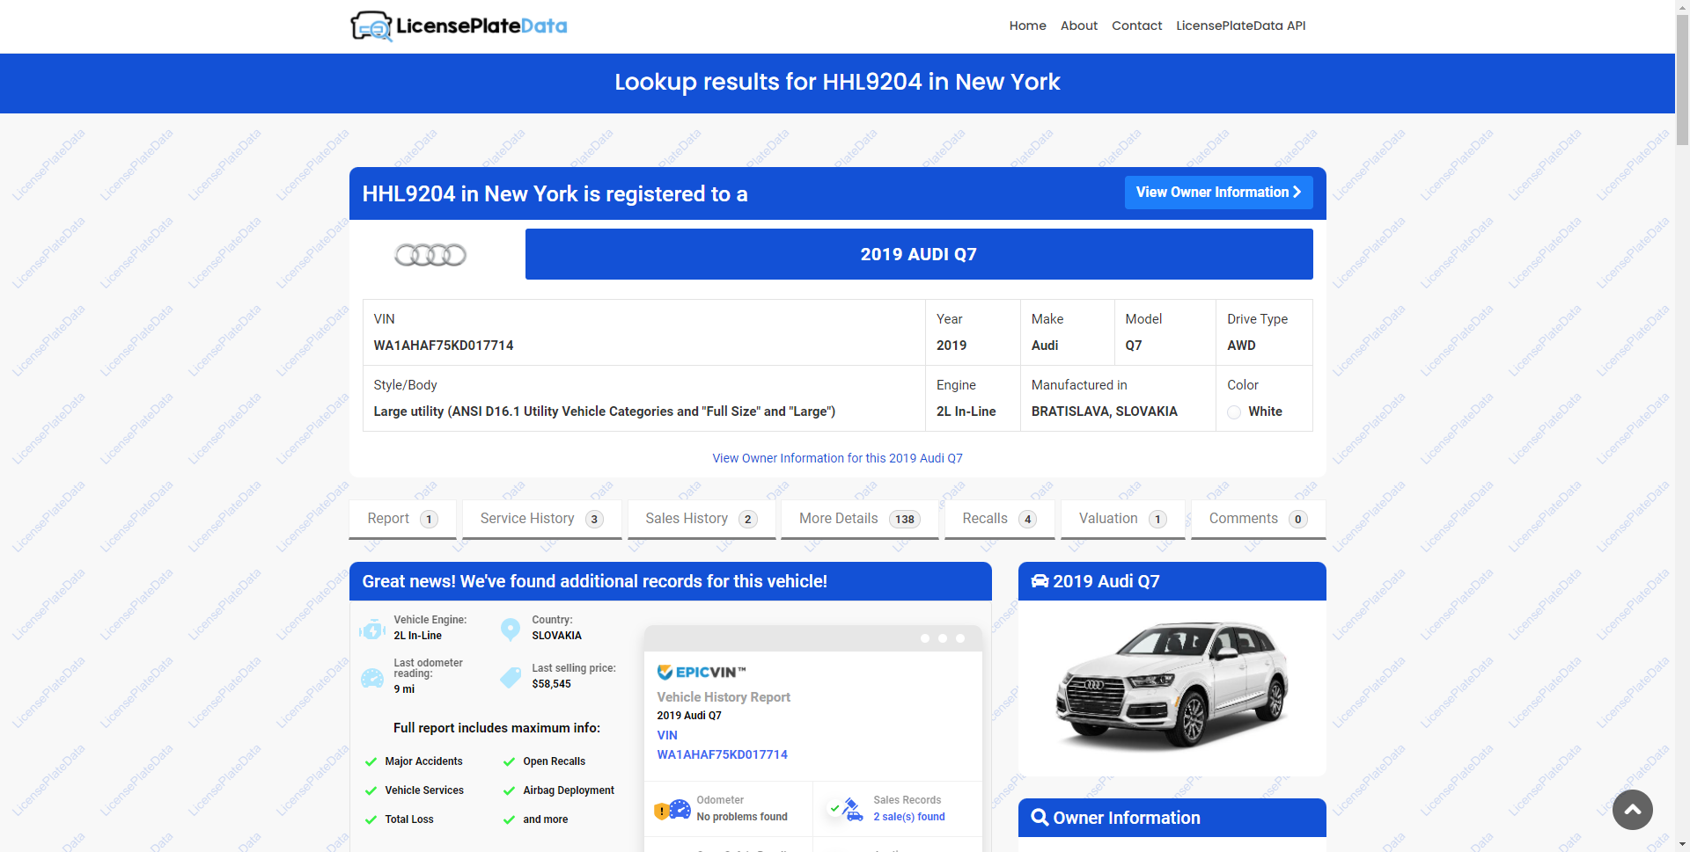Open the Contact menu item
The width and height of the screenshot is (1690, 852).
point(1136,25)
